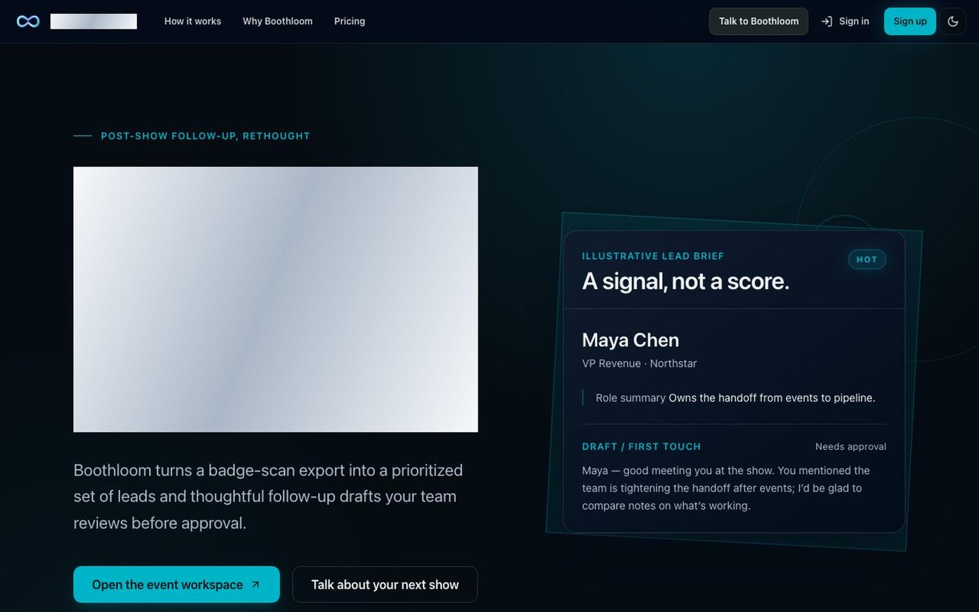Click the A signal, not a score heading

(x=685, y=281)
